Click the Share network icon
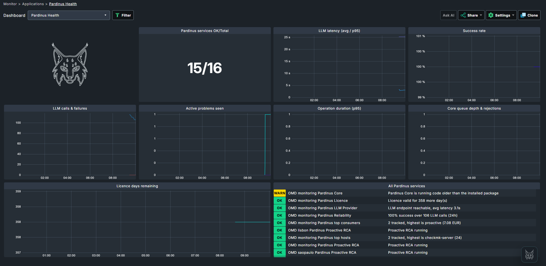 point(463,15)
